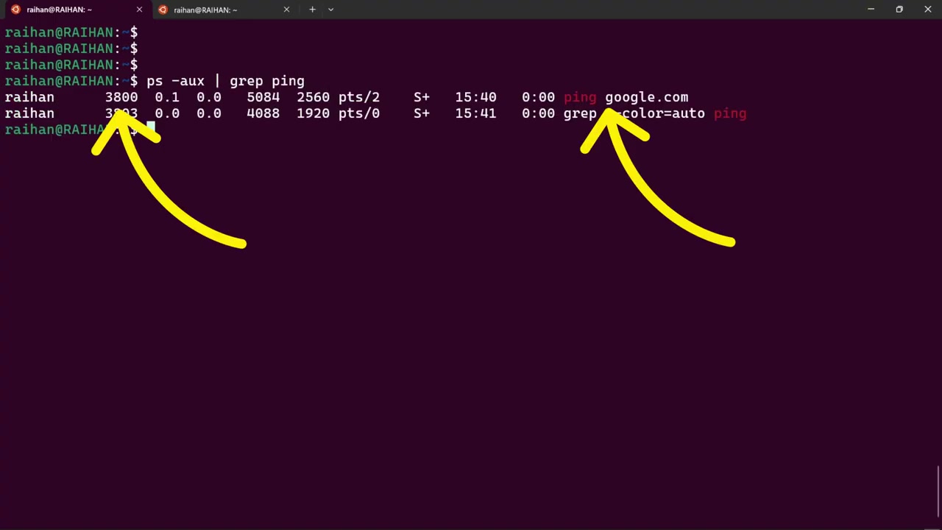The height and width of the screenshot is (530, 942).
Task: Click the "0.1" CPU usage value
Action: (167, 97)
